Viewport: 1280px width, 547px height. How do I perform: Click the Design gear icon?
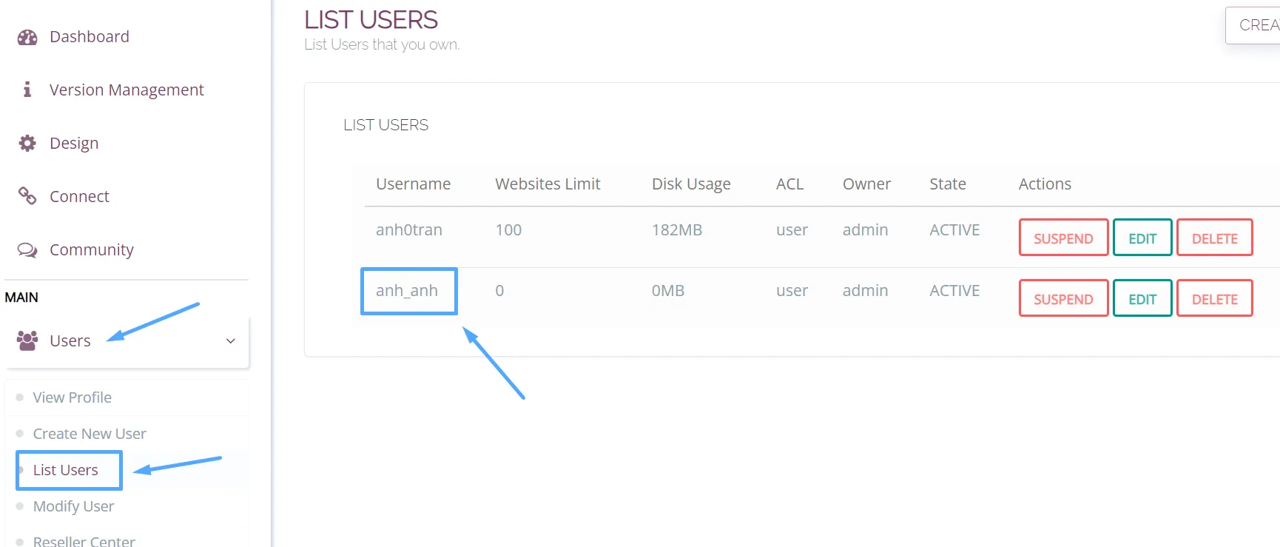tap(27, 143)
